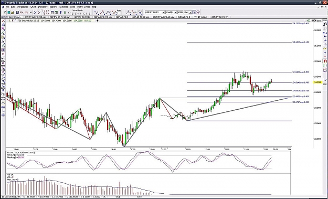Viewport: 328px width, 199px height.
Task: Click the new chart icon in toolbar
Action: [x=5, y=13]
